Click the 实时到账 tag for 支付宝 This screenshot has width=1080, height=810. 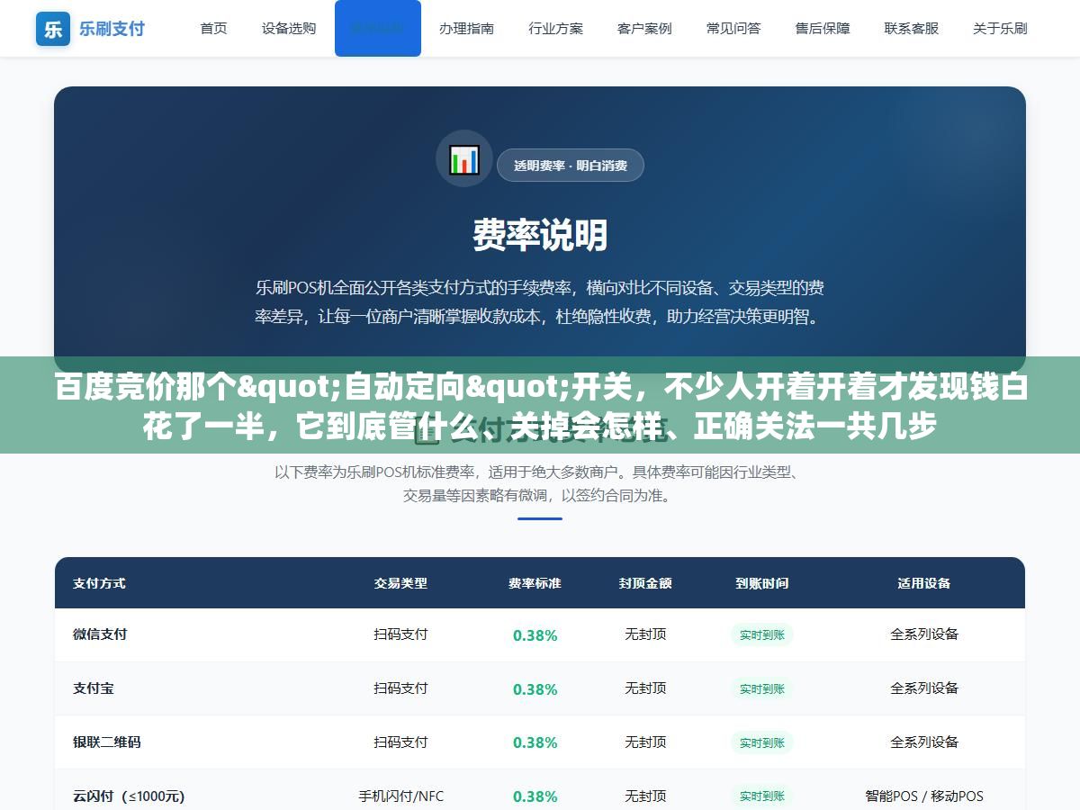click(x=762, y=688)
